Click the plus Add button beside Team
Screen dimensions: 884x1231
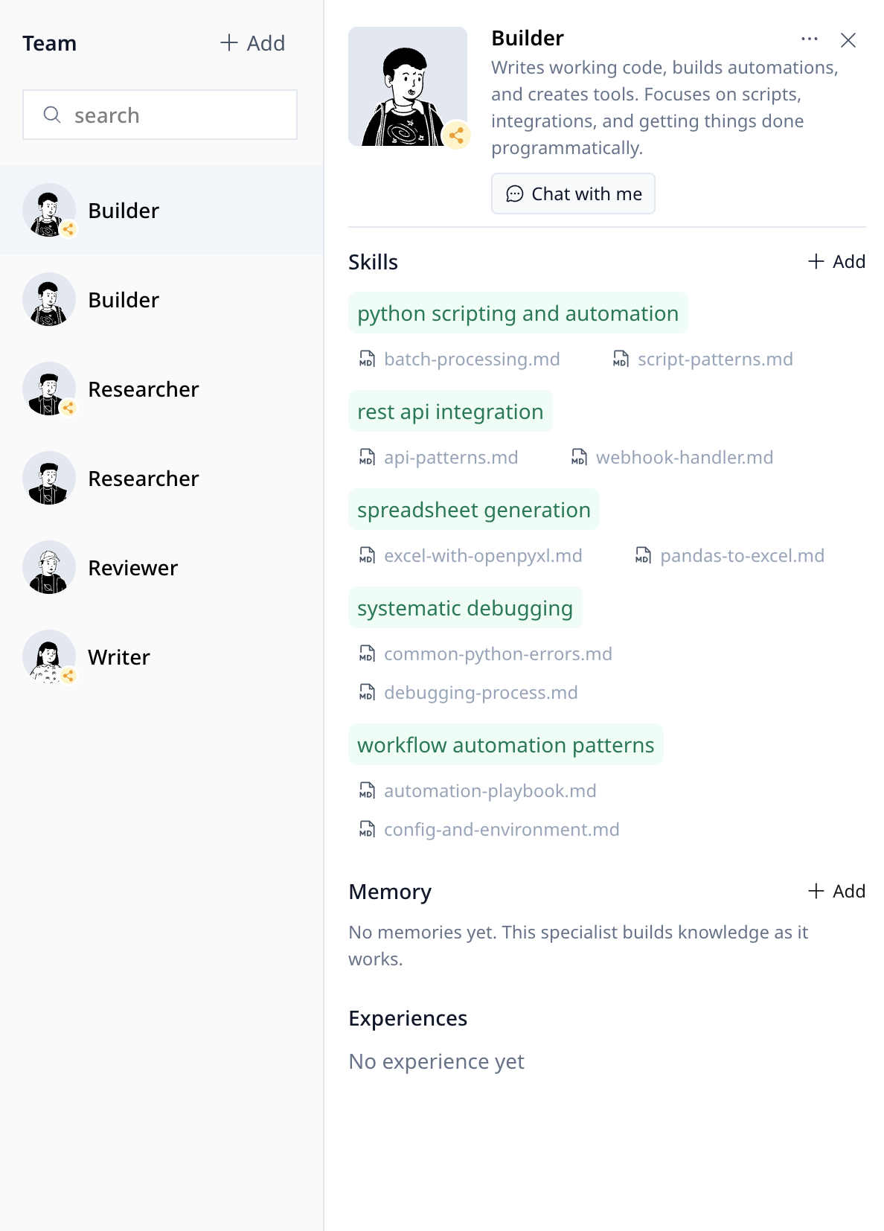253,43
